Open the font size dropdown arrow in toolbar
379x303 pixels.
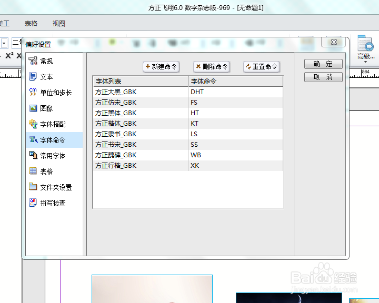point(4,44)
